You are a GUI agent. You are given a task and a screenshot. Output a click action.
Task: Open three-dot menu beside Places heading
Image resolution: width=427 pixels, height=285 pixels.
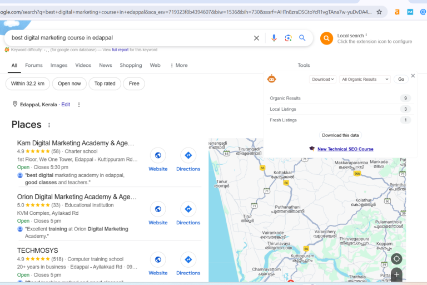point(49,125)
